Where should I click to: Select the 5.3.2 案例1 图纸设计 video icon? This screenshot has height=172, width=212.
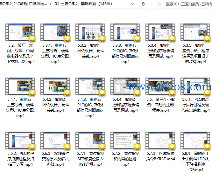click(90, 32)
